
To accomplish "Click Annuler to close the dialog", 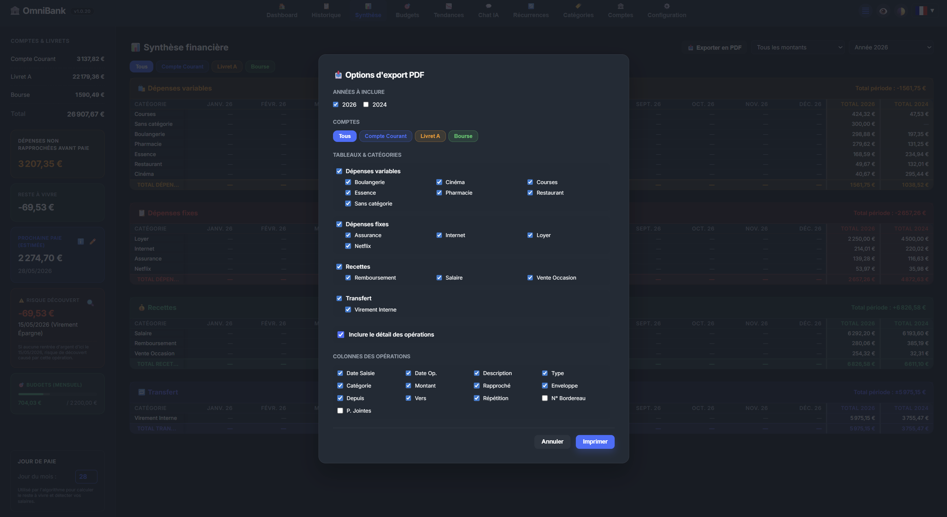I will [x=552, y=442].
